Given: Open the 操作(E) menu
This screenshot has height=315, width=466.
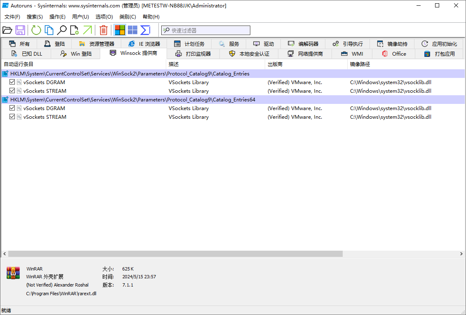Looking at the screenshot, I should pyautogui.click(x=57, y=17).
